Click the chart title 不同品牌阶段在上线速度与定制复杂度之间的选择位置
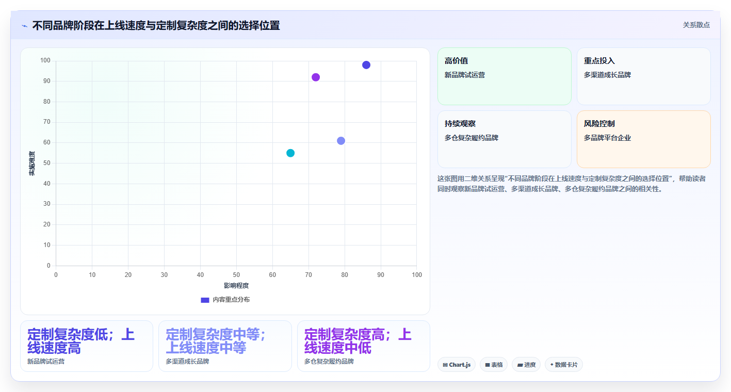731x392 pixels. [156, 25]
